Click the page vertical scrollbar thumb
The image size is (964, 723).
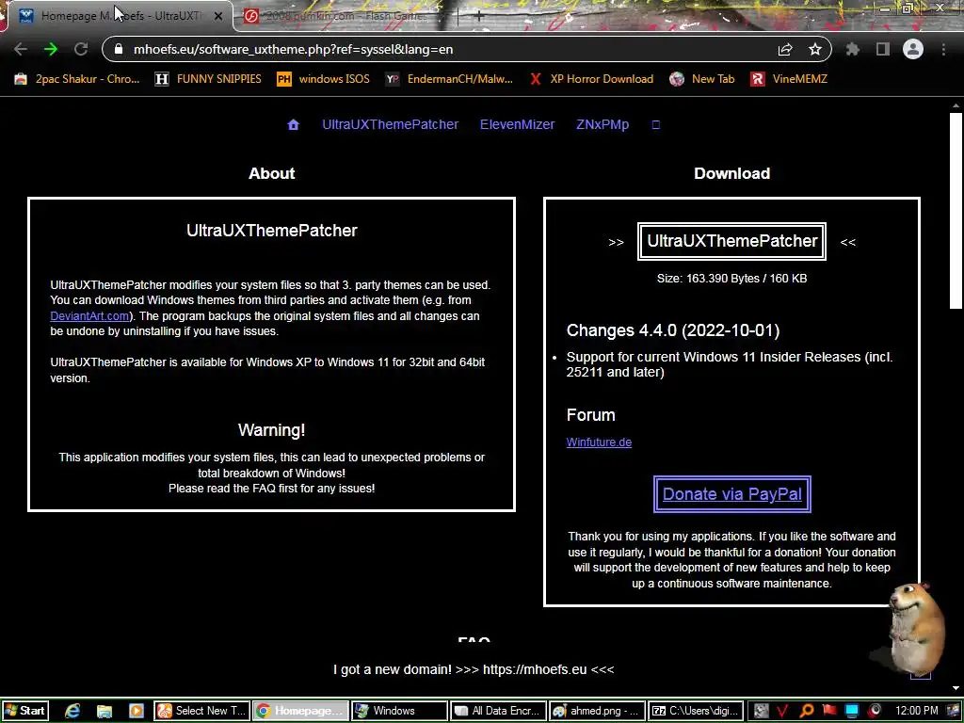click(x=956, y=209)
